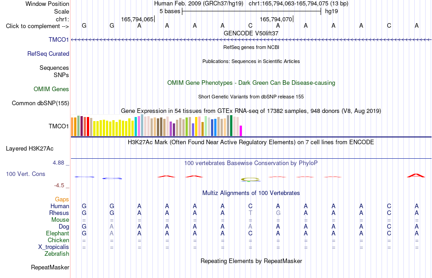
Task: Click the RepeatMasker track label
Action: [50, 267]
